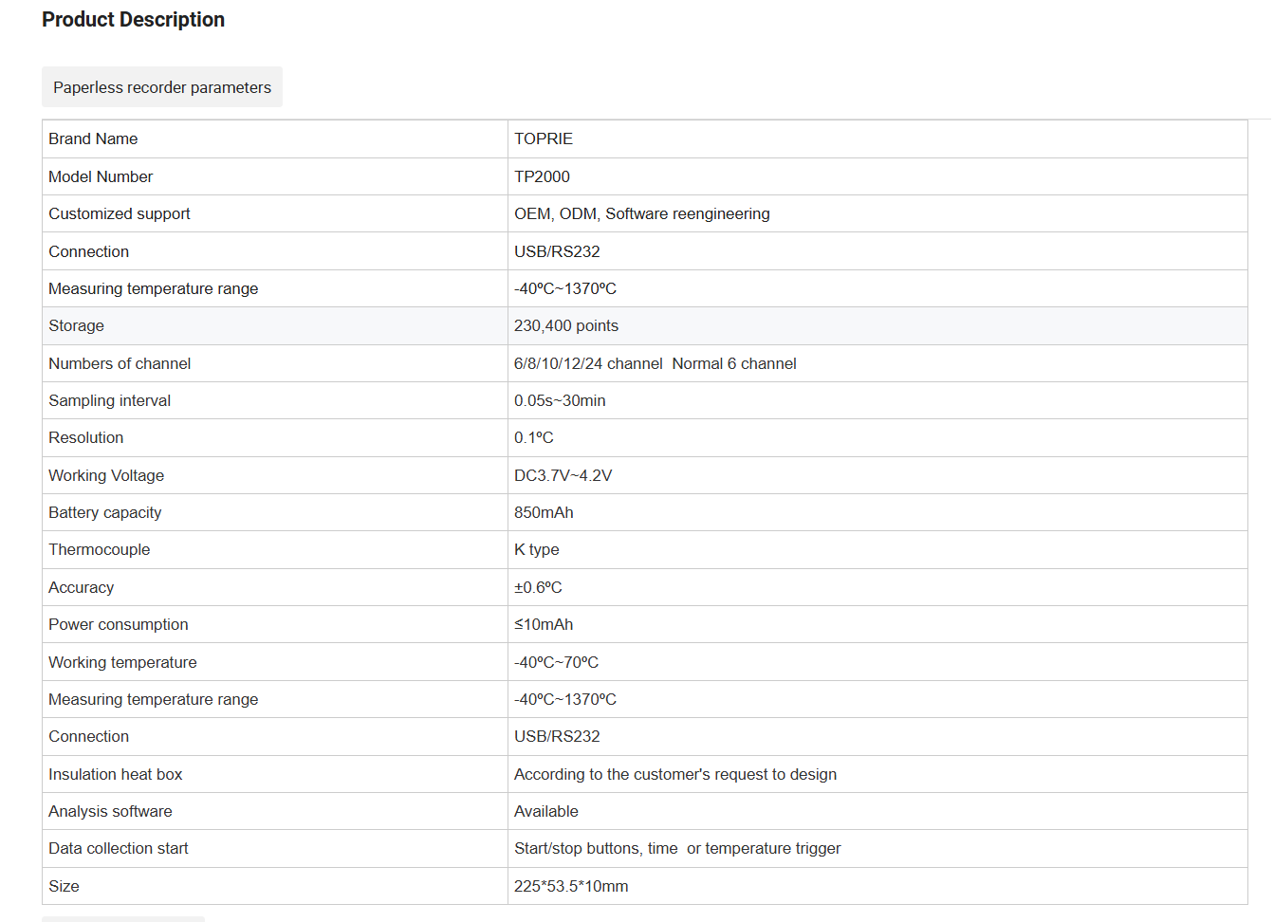Click the 230,400 points value
Viewport: 1274px width, 922px height.
pyautogui.click(x=566, y=325)
